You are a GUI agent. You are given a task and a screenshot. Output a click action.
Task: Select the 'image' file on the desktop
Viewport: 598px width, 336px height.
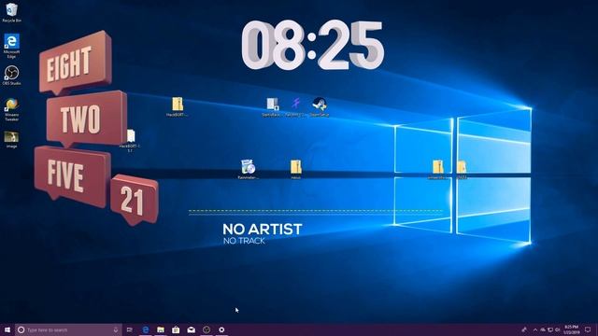point(11,139)
